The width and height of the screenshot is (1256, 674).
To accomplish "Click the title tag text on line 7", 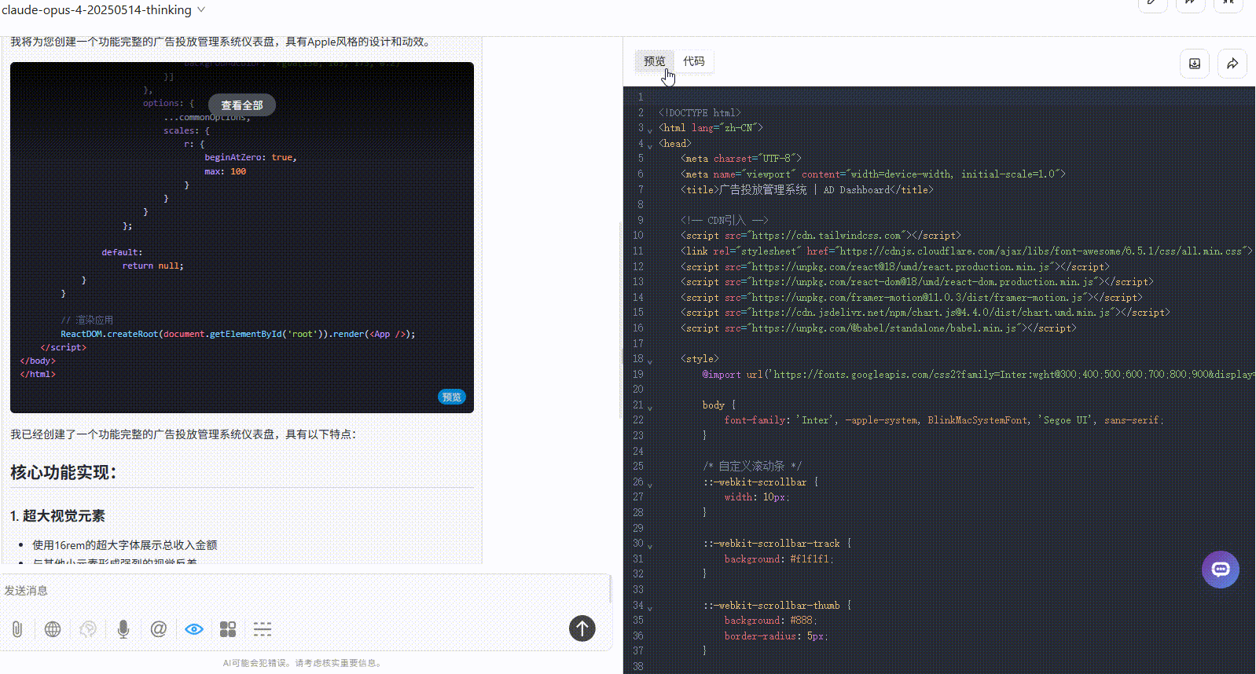I will 806,189.
